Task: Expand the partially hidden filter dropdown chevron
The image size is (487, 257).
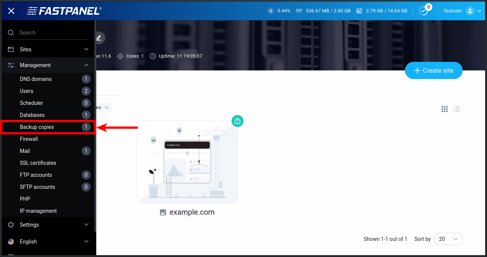Action: [107, 108]
